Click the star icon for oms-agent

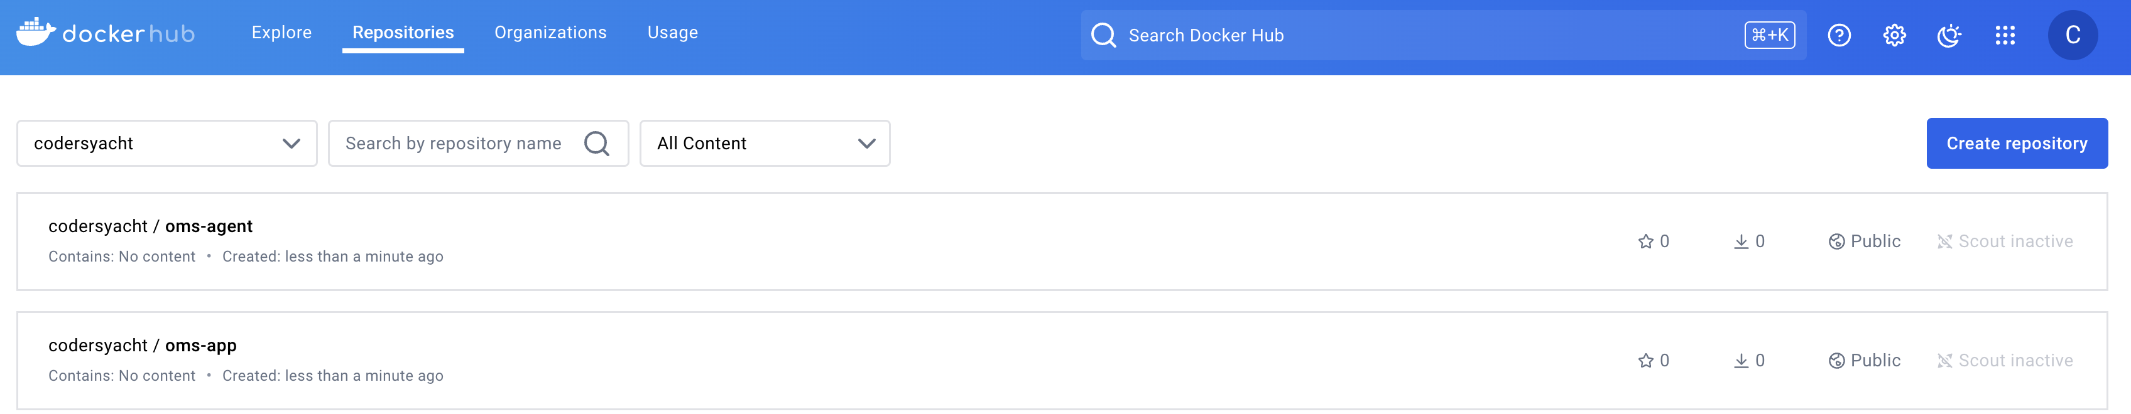pos(1645,242)
